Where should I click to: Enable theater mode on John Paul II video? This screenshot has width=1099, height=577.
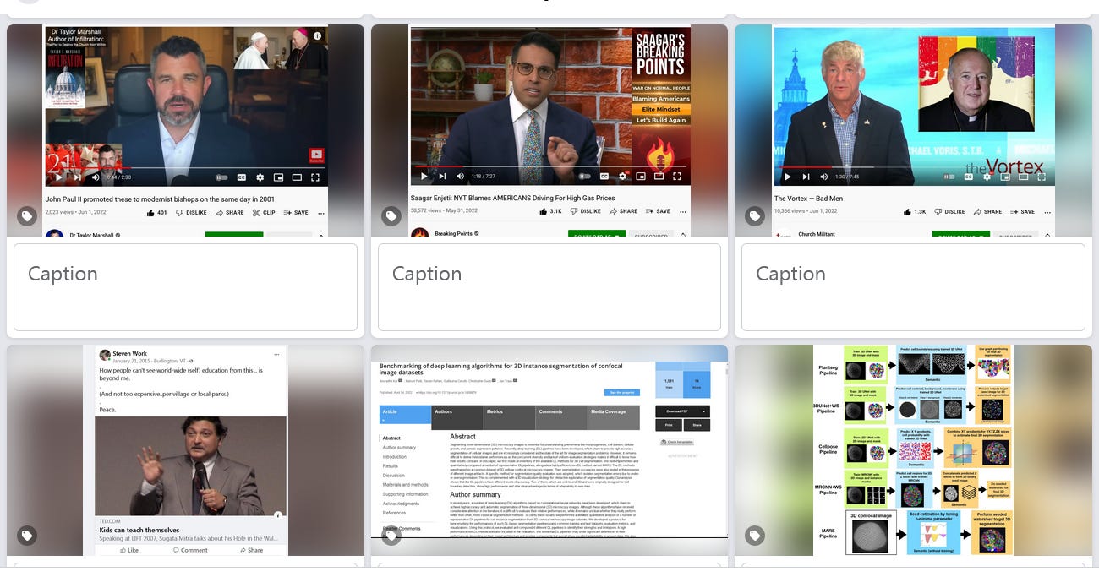pos(297,177)
